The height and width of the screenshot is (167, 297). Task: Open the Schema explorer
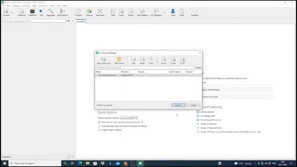tap(89, 13)
